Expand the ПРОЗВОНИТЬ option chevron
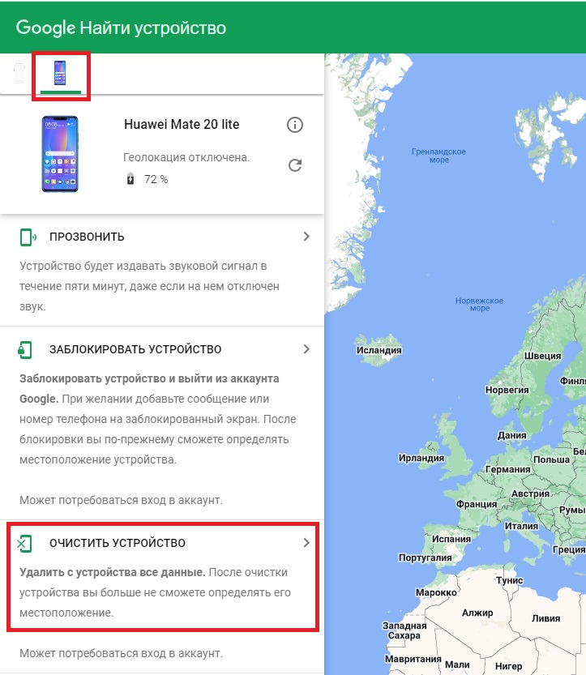 click(306, 237)
